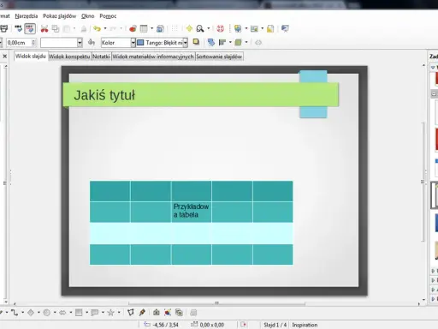The image size is (438, 329).
Task: Switch to the Sortowanie slajdów tab
Action: (219, 57)
